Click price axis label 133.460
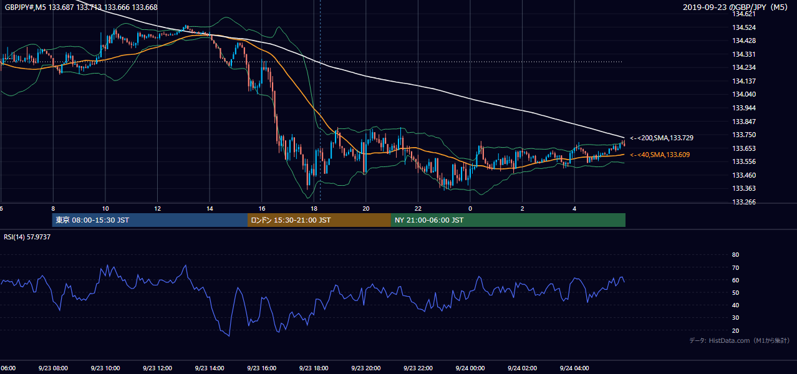The width and height of the screenshot is (797, 374). [743, 175]
